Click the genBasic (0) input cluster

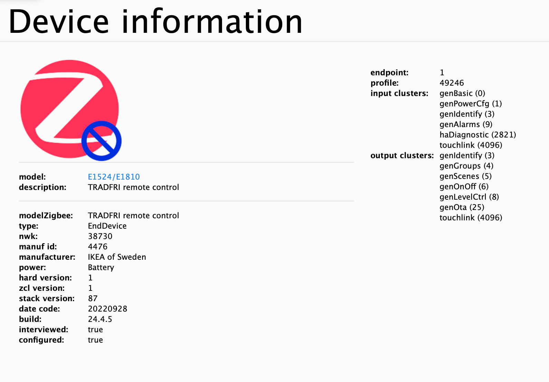[x=462, y=93]
